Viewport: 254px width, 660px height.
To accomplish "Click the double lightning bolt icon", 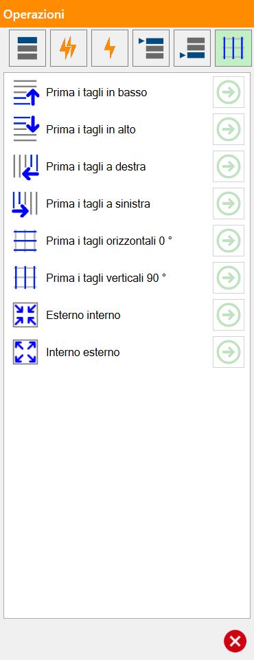I will [x=69, y=48].
